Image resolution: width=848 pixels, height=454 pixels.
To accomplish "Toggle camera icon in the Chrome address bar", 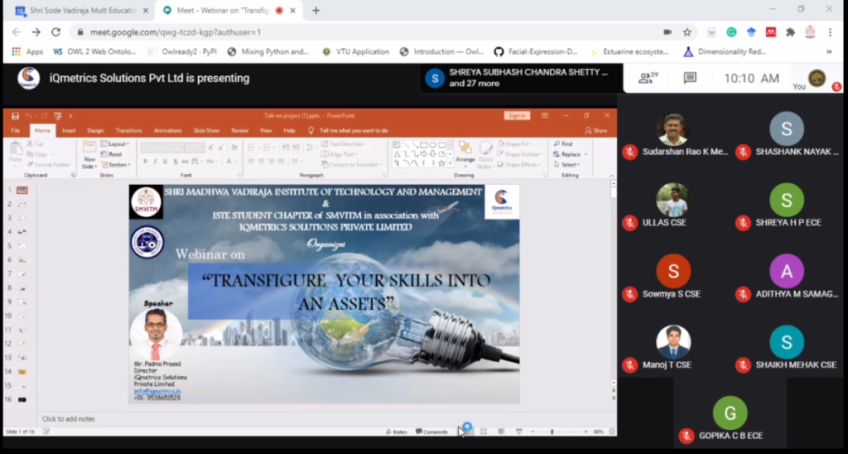I will 667,32.
